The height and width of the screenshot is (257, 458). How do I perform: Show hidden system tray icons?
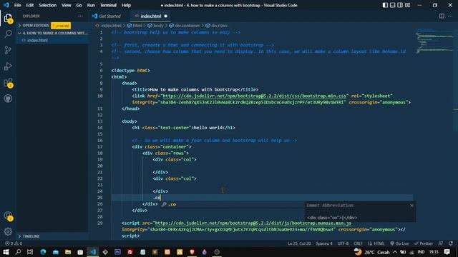(395, 252)
